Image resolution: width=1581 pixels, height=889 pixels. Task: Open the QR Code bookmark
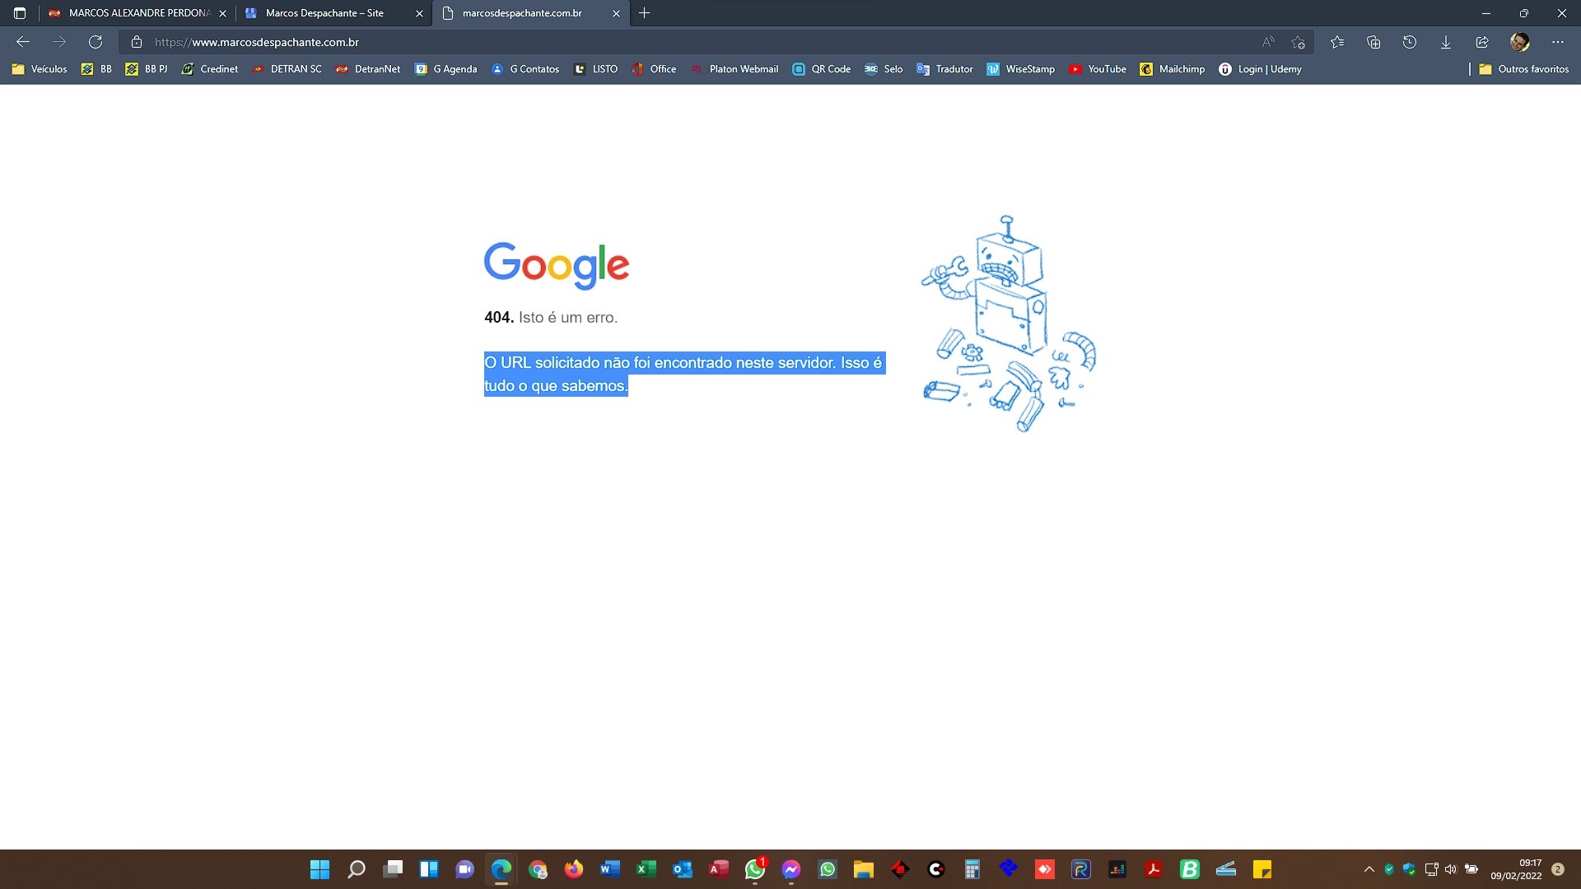coord(822,69)
